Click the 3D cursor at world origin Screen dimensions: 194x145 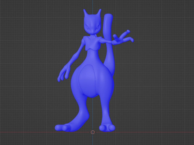pyautogui.click(x=93, y=132)
